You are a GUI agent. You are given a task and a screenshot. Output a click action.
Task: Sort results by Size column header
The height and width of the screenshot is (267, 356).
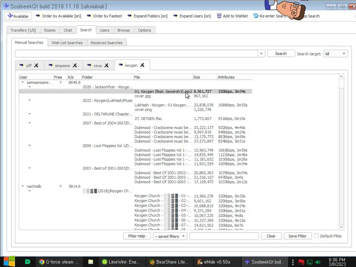coord(205,77)
